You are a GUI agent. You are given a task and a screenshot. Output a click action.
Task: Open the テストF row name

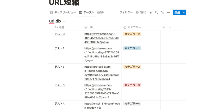point(59,48)
